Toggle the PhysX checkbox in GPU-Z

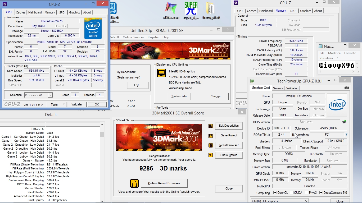tap(307, 193)
